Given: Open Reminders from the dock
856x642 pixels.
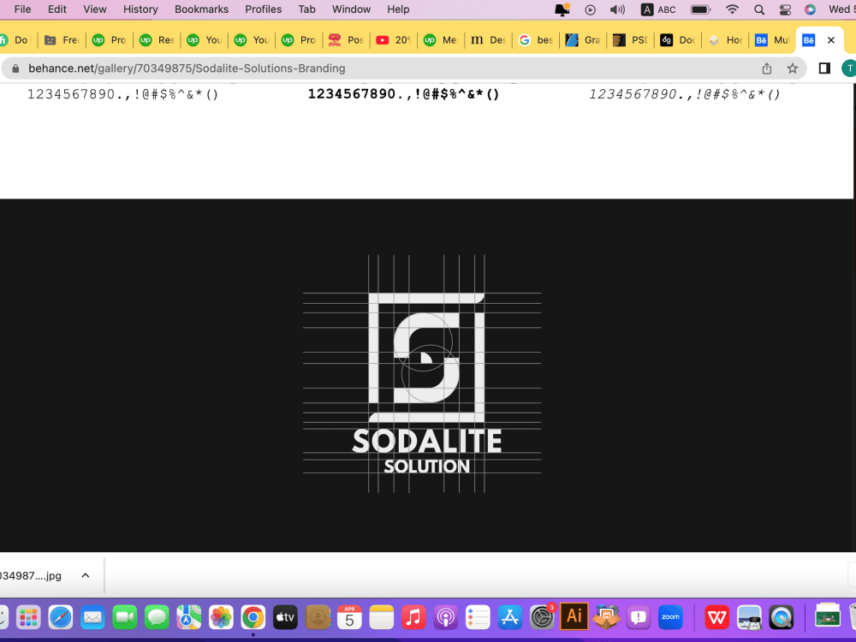Looking at the screenshot, I should point(478,617).
